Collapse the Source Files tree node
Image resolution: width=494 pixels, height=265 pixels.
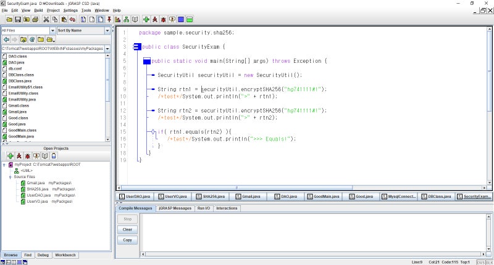(10, 177)
